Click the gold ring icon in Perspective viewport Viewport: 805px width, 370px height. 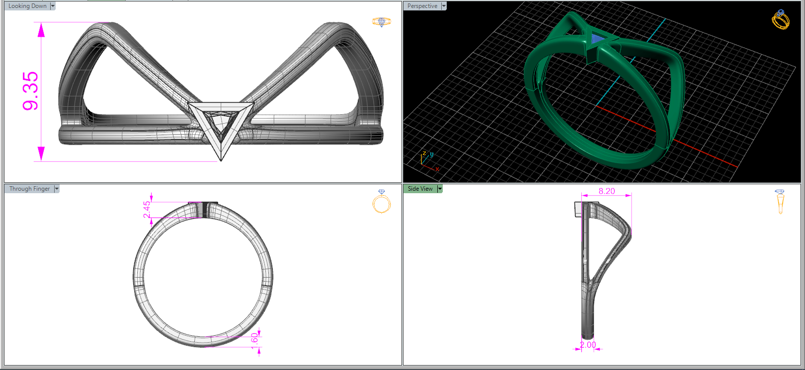[780, 19]
